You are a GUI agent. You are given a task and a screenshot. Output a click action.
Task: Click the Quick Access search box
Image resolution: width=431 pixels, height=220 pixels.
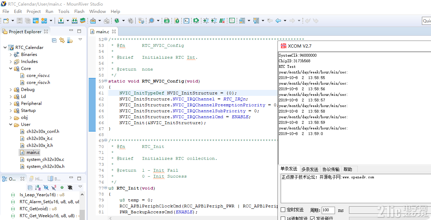(x=426, y=21)
